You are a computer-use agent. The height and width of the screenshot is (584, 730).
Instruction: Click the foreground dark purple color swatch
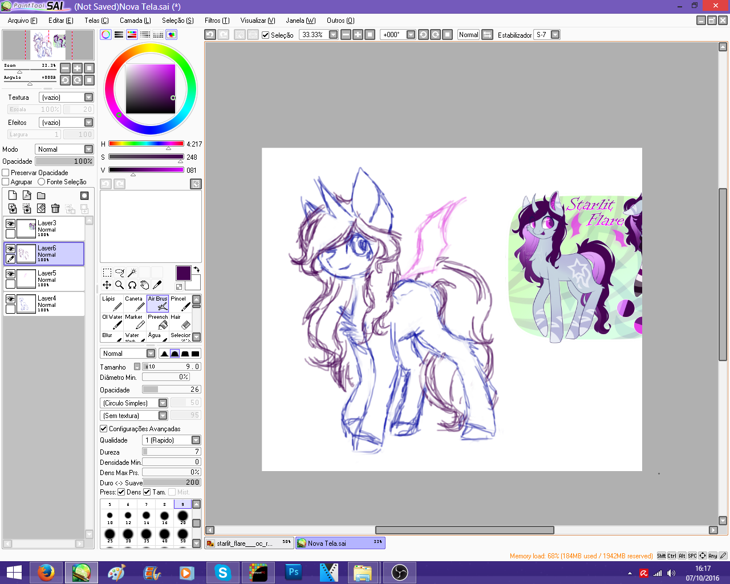pyautogui.click(x=183, y=273)
